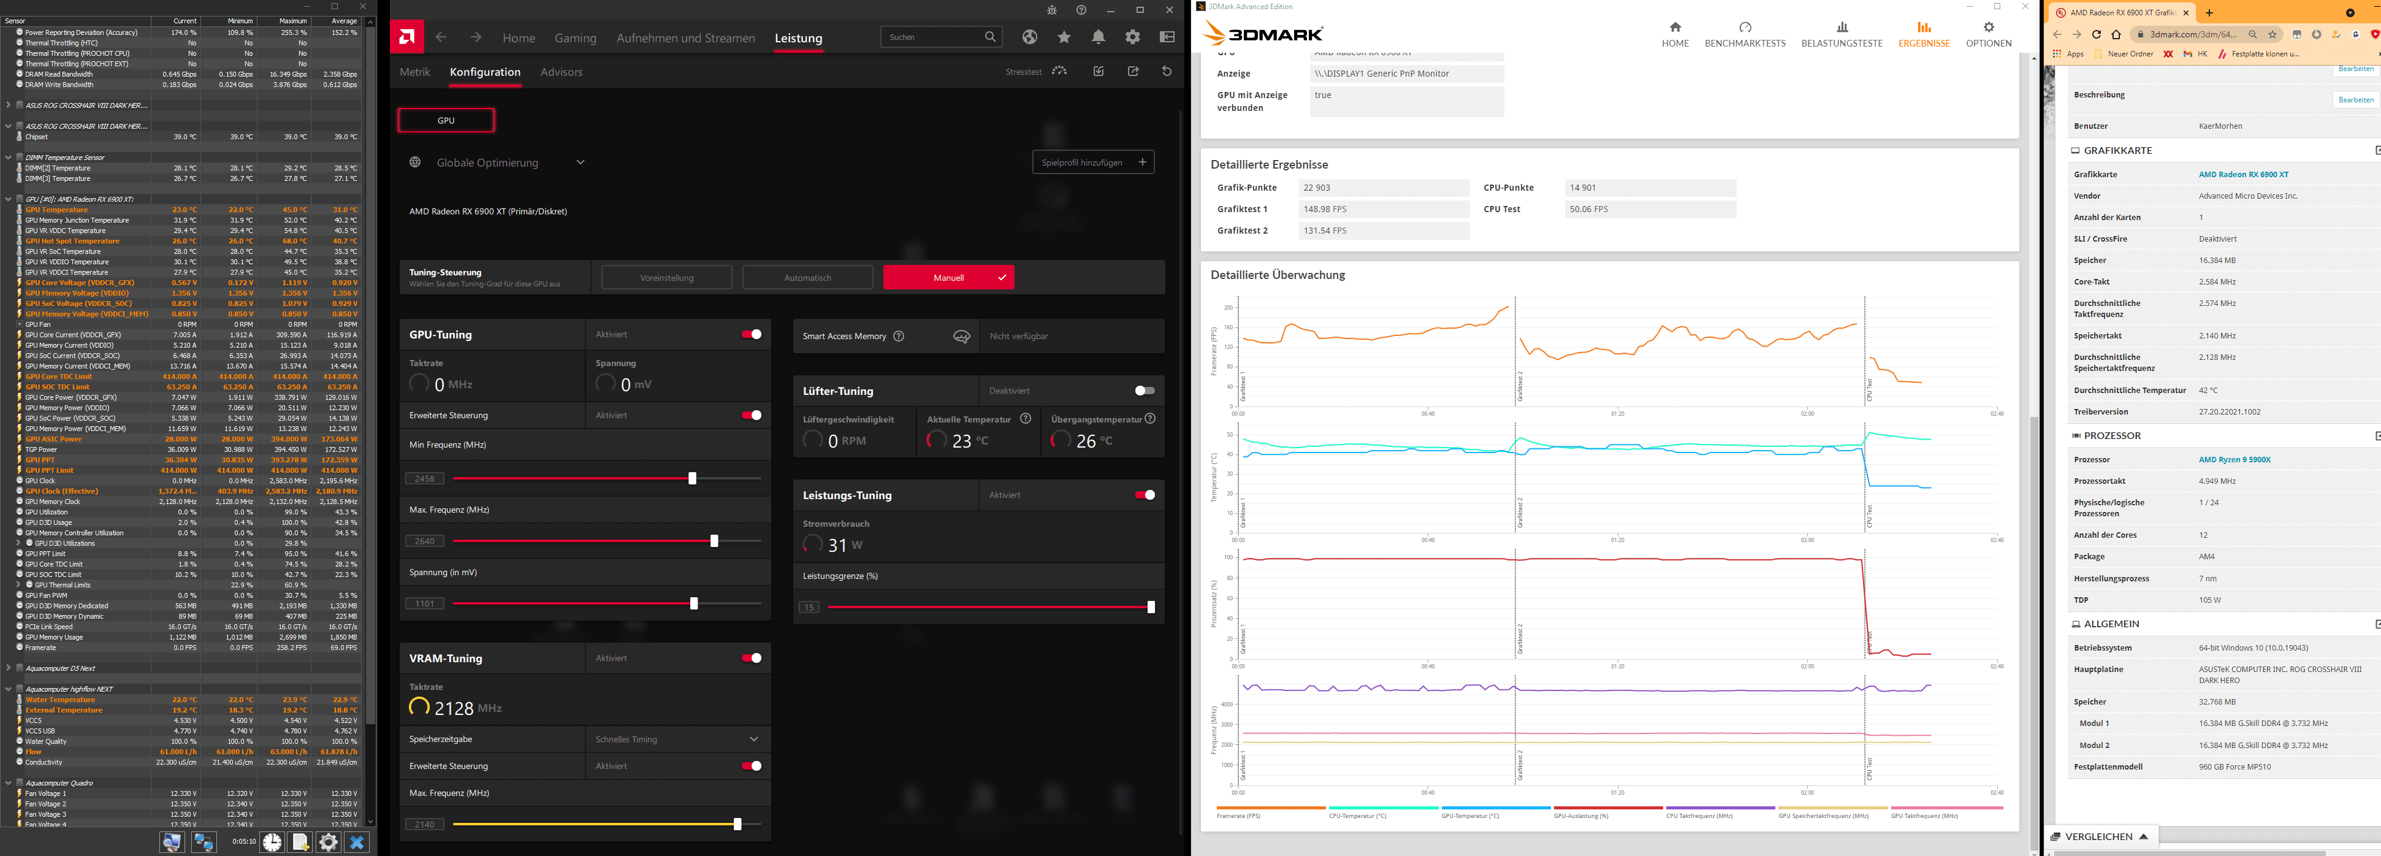Expand GPU D3D Utilizations row
This screenshot has height=856, width=2381.
pos(18,543)
